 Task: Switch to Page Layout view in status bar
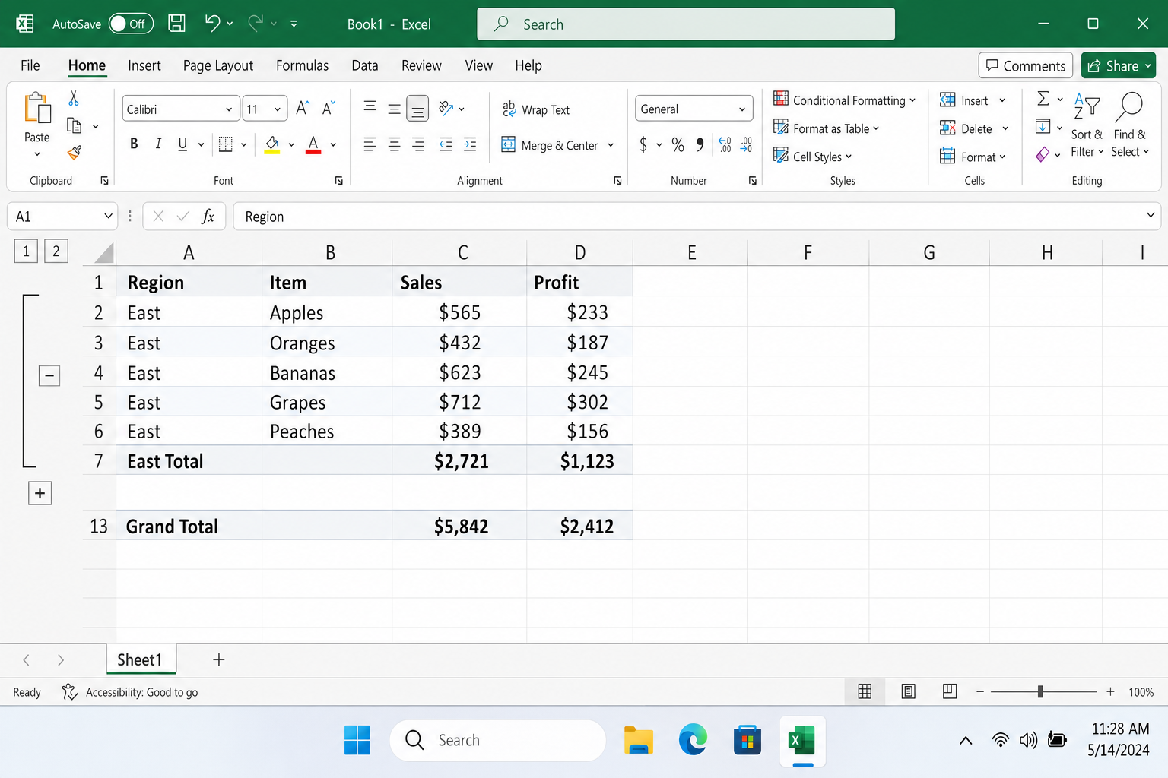coord(908,691)
